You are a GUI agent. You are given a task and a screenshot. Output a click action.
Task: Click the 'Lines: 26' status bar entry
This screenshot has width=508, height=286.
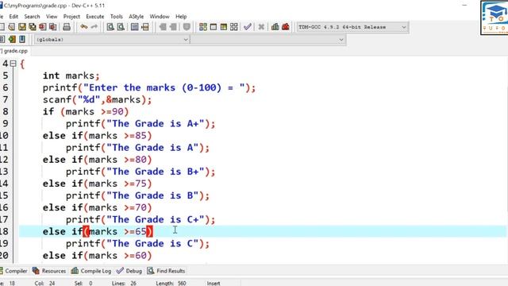tap(124, 283)
